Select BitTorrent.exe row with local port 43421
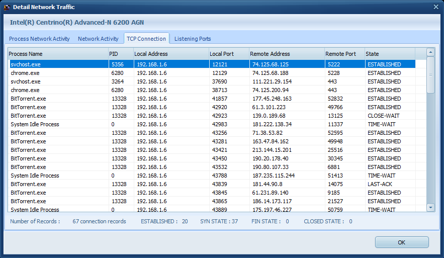Screen dimensions: 444x258 (212, 150)
